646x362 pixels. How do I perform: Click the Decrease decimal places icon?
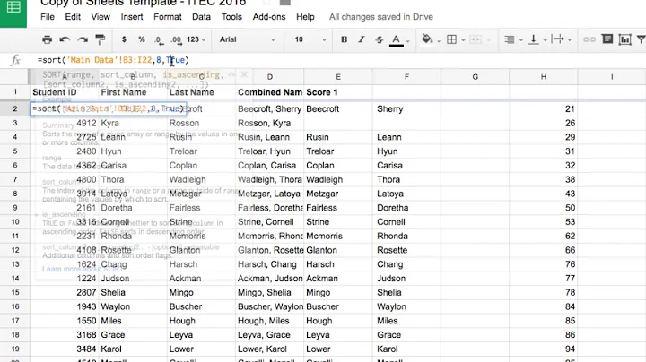159,40
